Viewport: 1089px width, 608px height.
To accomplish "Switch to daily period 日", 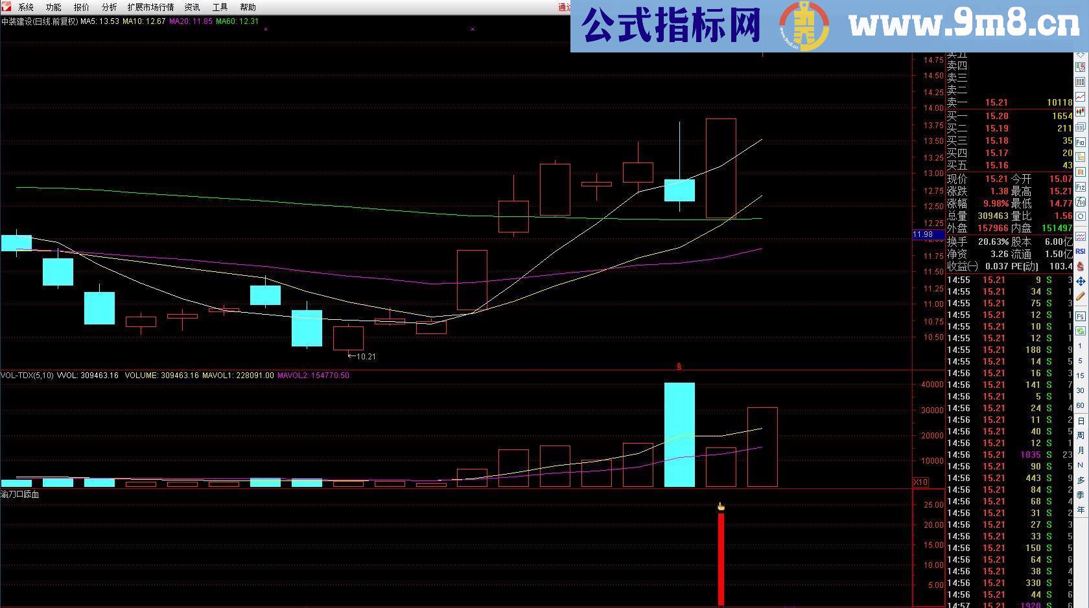I will 1081,420.
